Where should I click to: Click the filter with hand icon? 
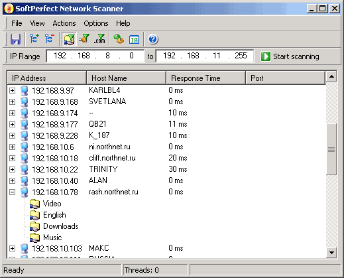tap(84, 38)
